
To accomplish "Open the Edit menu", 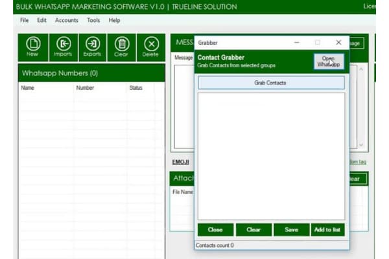I will coord(41,20).
